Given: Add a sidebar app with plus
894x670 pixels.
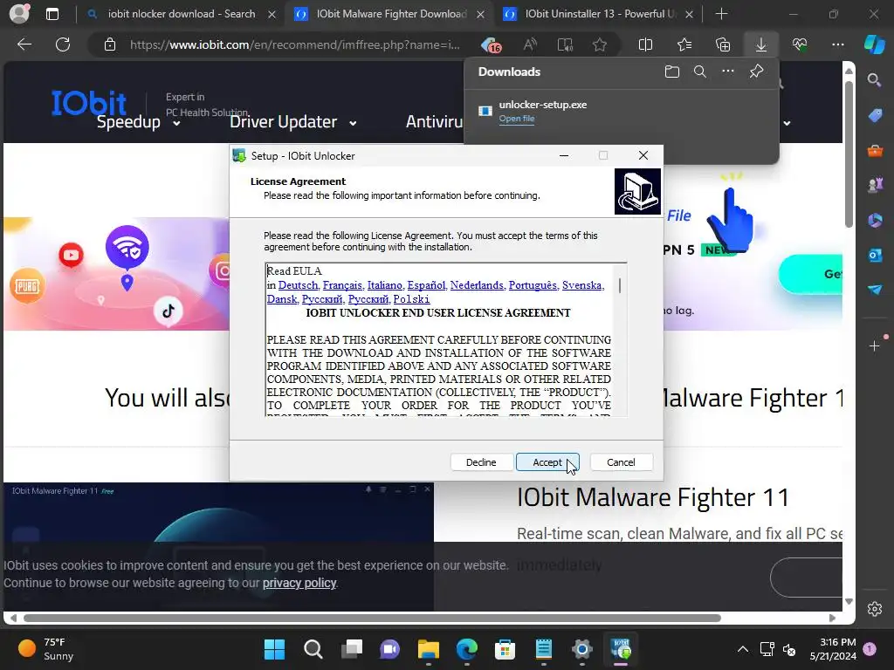Looking at the screenshot, I should (874, 345).
